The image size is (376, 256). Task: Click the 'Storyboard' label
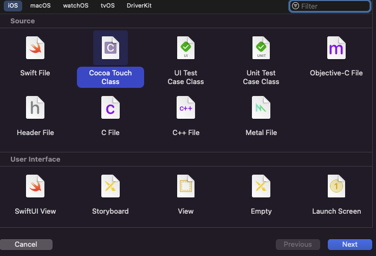tap(111, 212)
